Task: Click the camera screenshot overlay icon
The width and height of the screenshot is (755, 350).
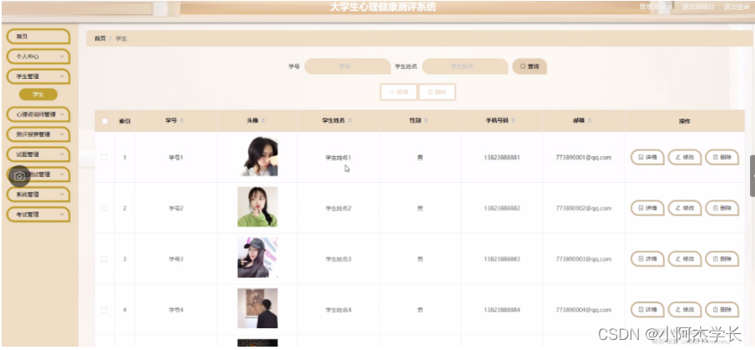Action: click(19, 176)
